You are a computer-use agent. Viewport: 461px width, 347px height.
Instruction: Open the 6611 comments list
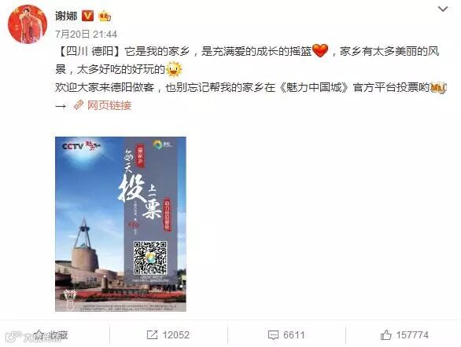(x=294, y=335)
